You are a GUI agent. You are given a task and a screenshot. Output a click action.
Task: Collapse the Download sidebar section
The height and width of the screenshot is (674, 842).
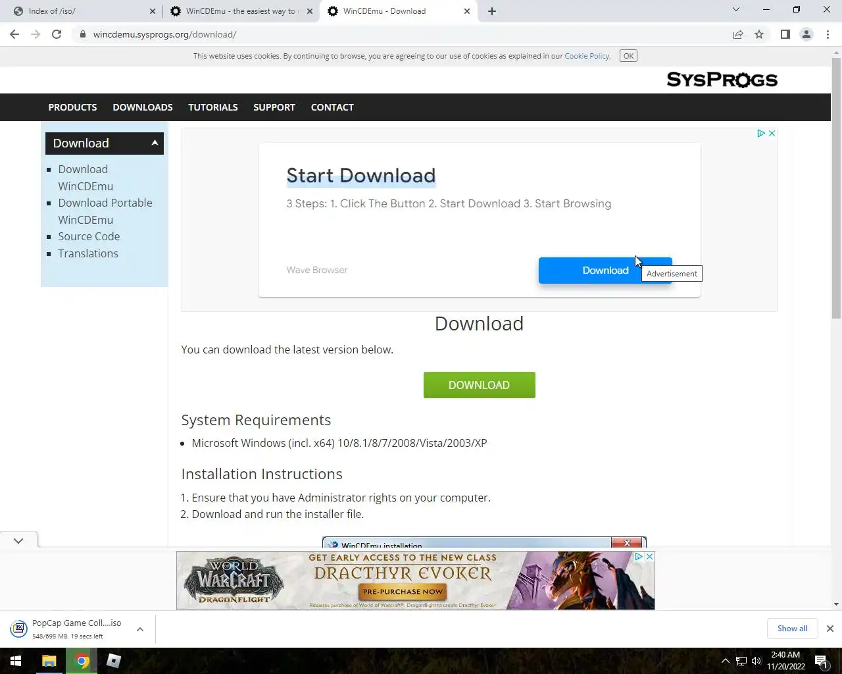[155, 143]
